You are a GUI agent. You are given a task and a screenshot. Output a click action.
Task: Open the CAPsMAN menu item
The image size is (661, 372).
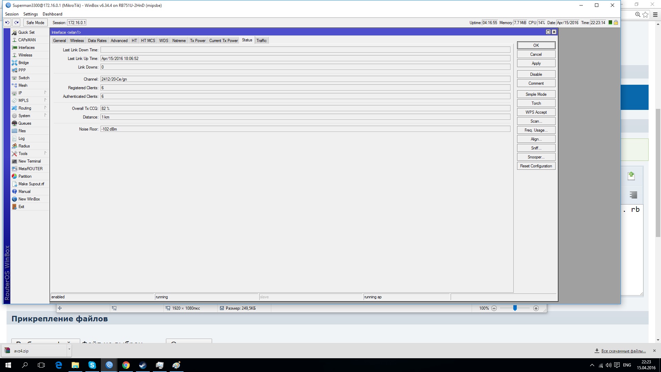tap(27, 40)
